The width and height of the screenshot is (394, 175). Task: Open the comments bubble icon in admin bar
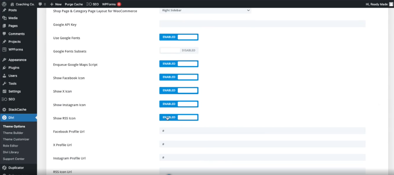(40, 4)
